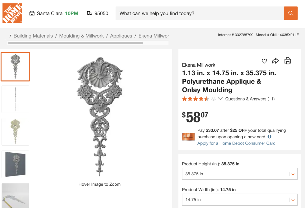Open the Product Height 35.375 in dropdown
Image resolution: width=305 pixels, height=208 pixels.
pos(239,174)
